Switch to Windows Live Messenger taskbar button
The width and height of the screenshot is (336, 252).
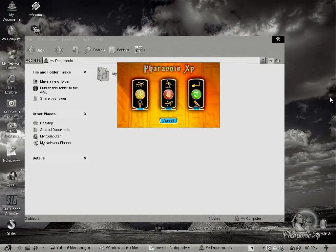click(121, 248)
